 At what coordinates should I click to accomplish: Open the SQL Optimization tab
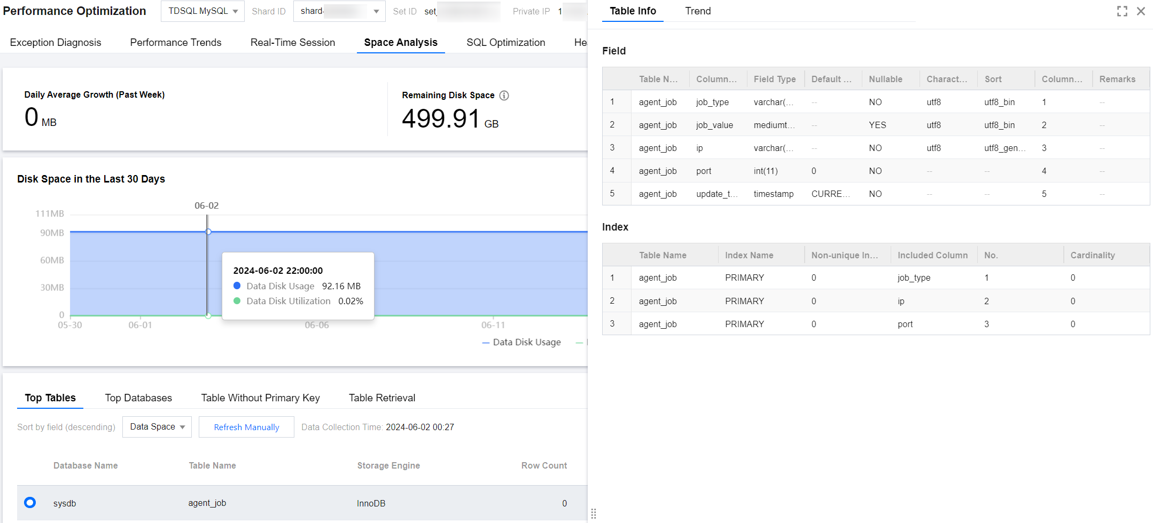pos(505,43)
